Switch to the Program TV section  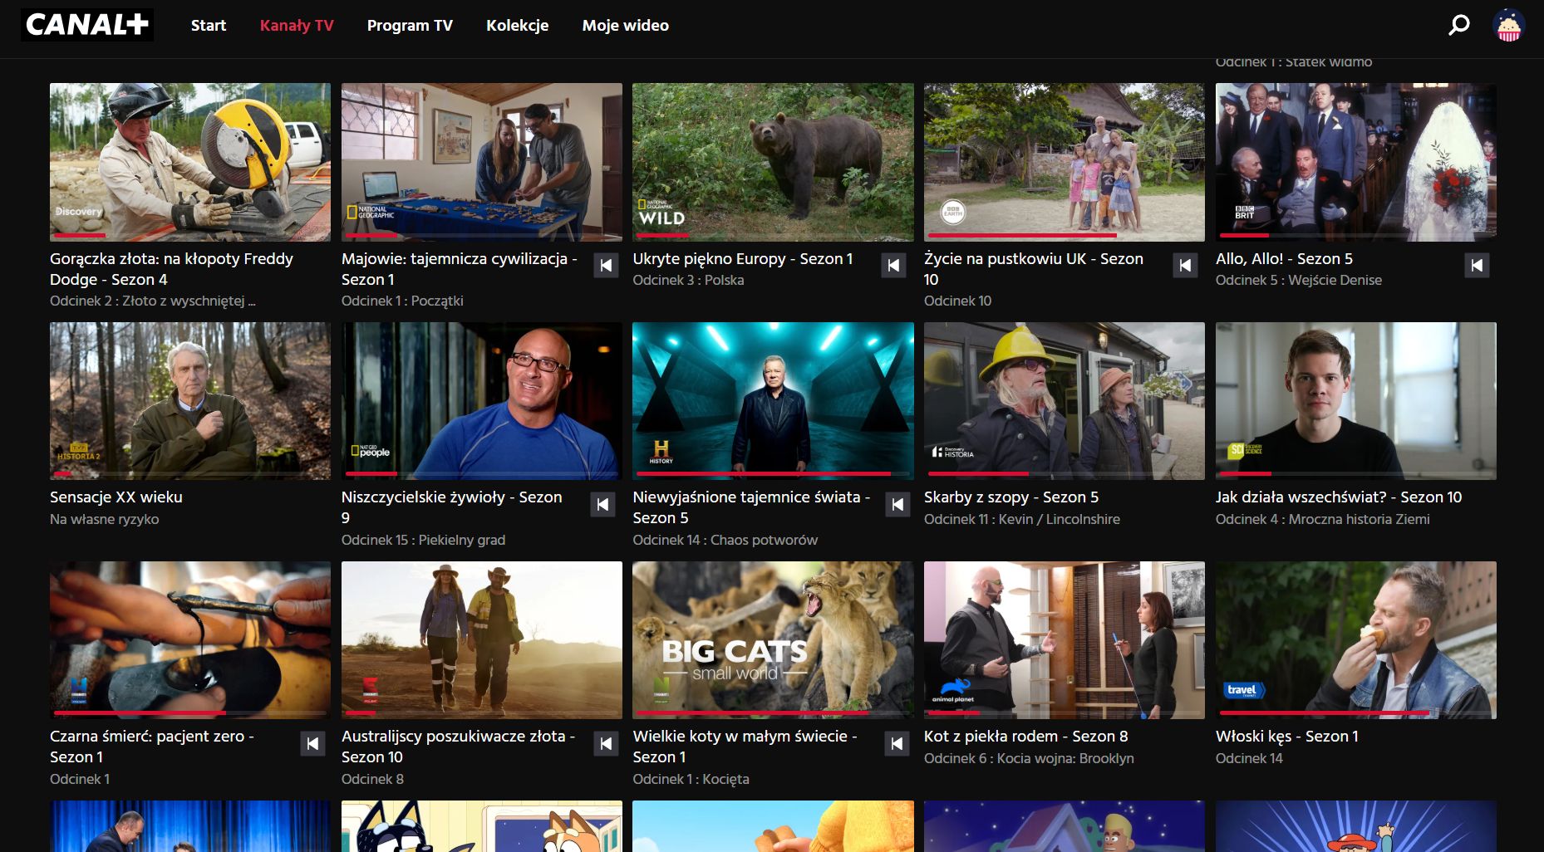click(410, 26)
